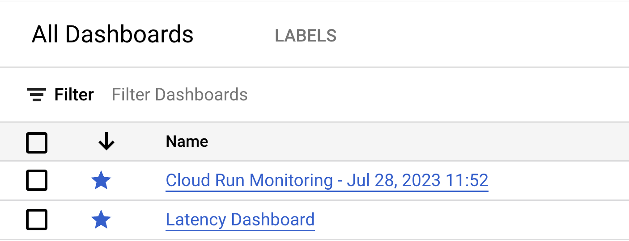Check the Cloud Run Monitoring row checkbox
This screenshot has height=241, width=629.
tap(37, 181)
